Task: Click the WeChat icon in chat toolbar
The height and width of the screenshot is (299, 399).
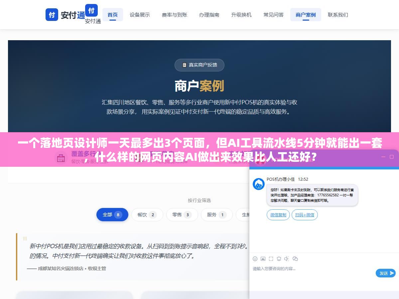Action: pyautogui.click(x=295, y=259)
